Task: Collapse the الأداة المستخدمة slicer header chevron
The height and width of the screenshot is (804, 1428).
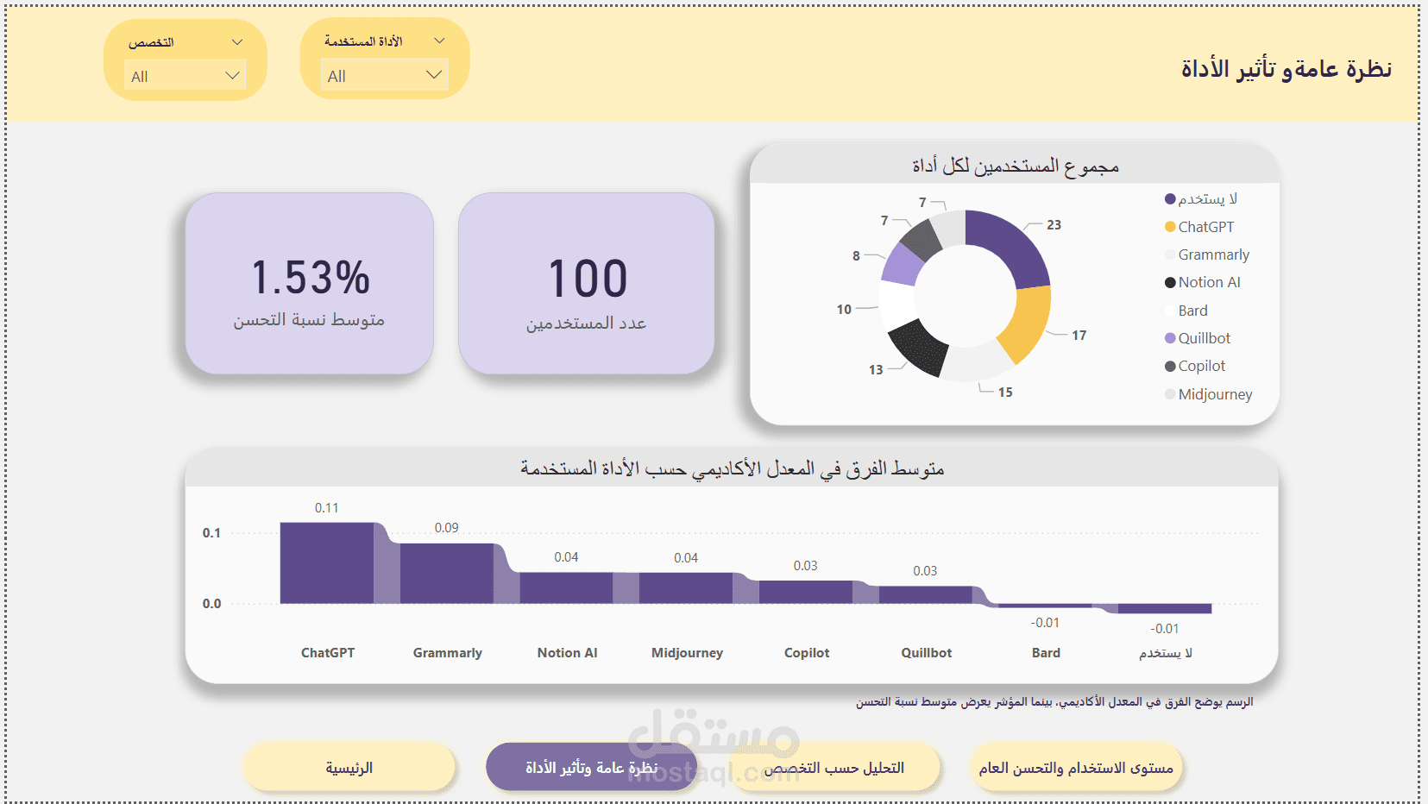Action: (439, 41)
